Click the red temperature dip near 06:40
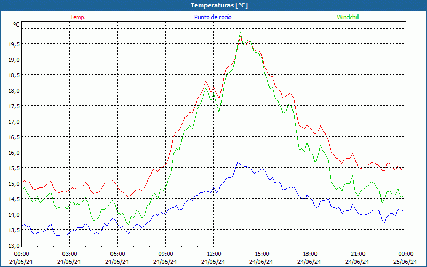 128,198
